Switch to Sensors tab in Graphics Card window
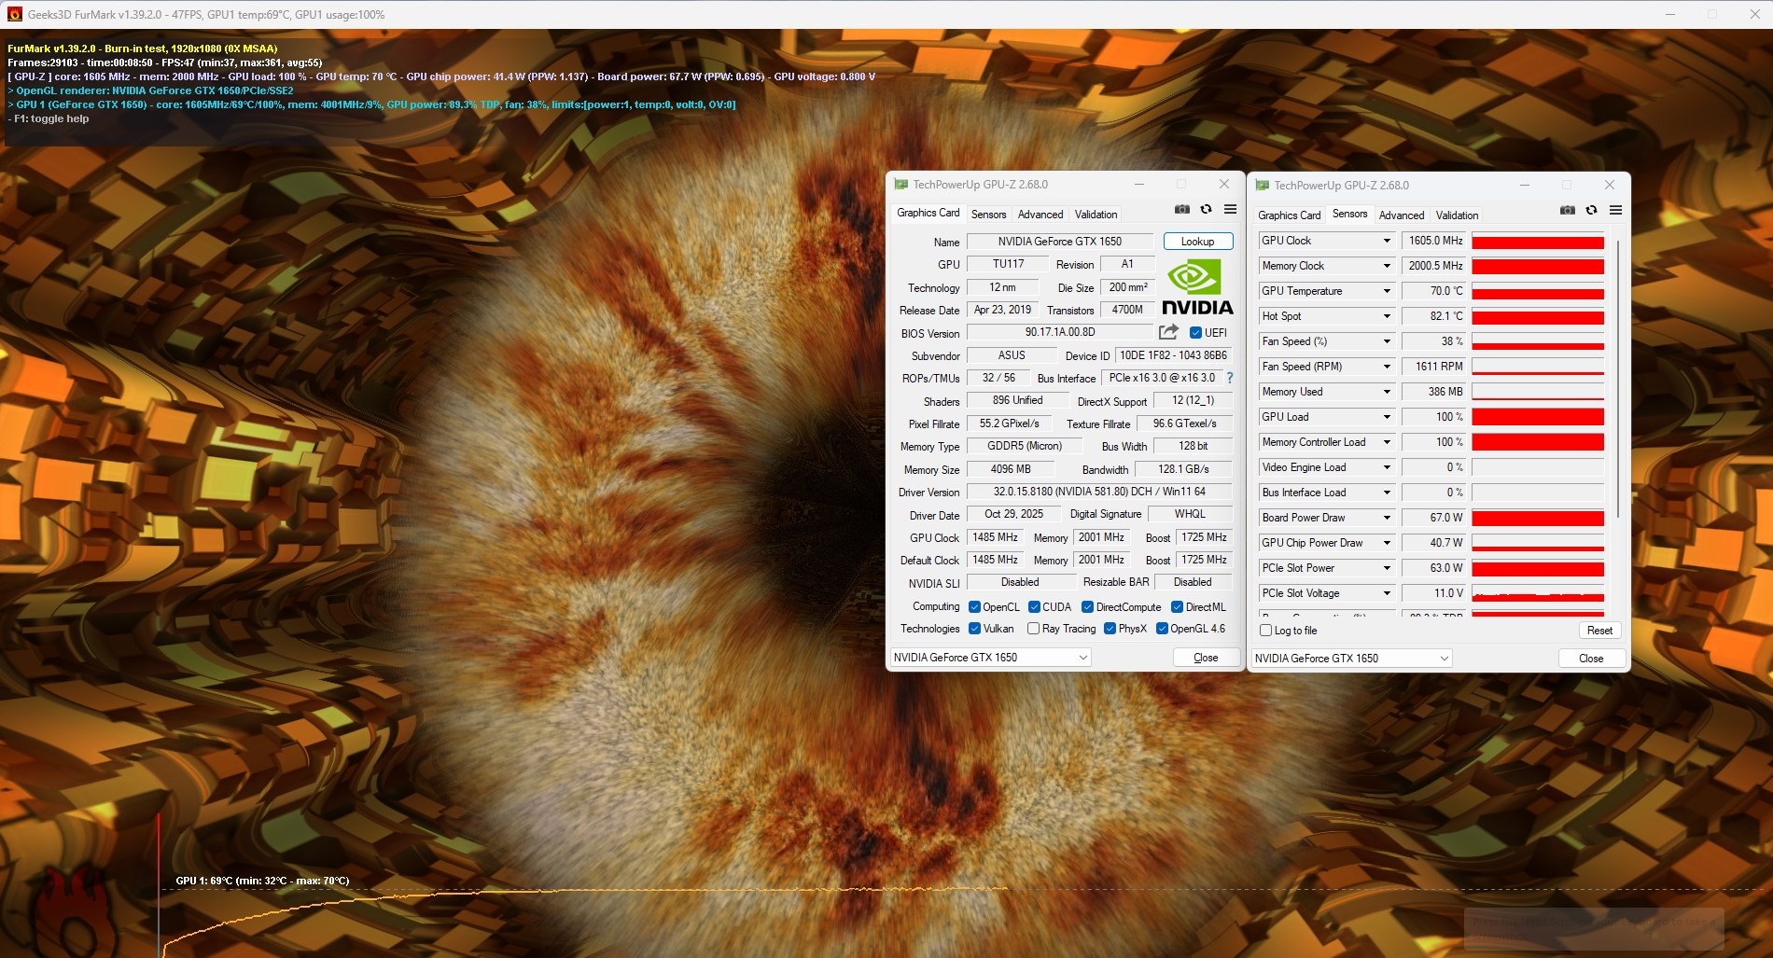The height and width of the screenshot is (958, 1773). (988, 215)
